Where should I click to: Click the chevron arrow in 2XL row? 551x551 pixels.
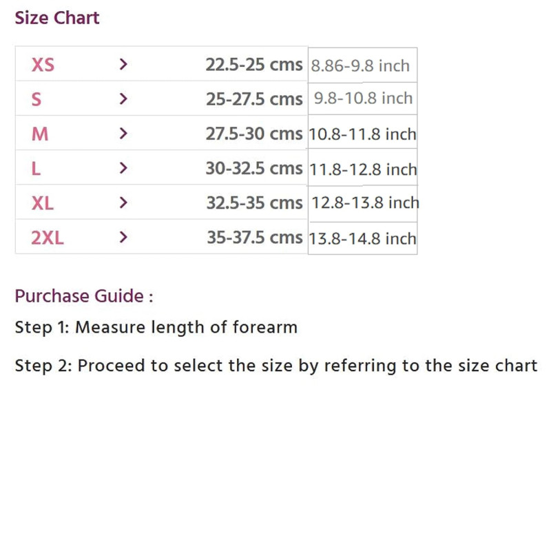(123, 237)
